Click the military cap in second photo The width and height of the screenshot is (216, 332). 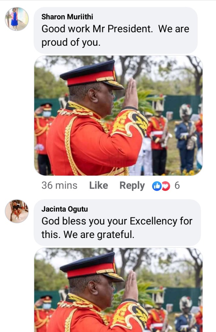92,267
